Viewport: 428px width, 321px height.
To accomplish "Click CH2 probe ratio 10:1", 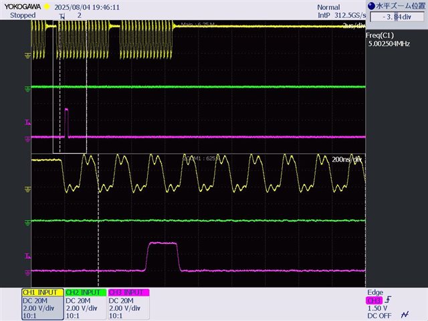I will (x=73, y=316).
